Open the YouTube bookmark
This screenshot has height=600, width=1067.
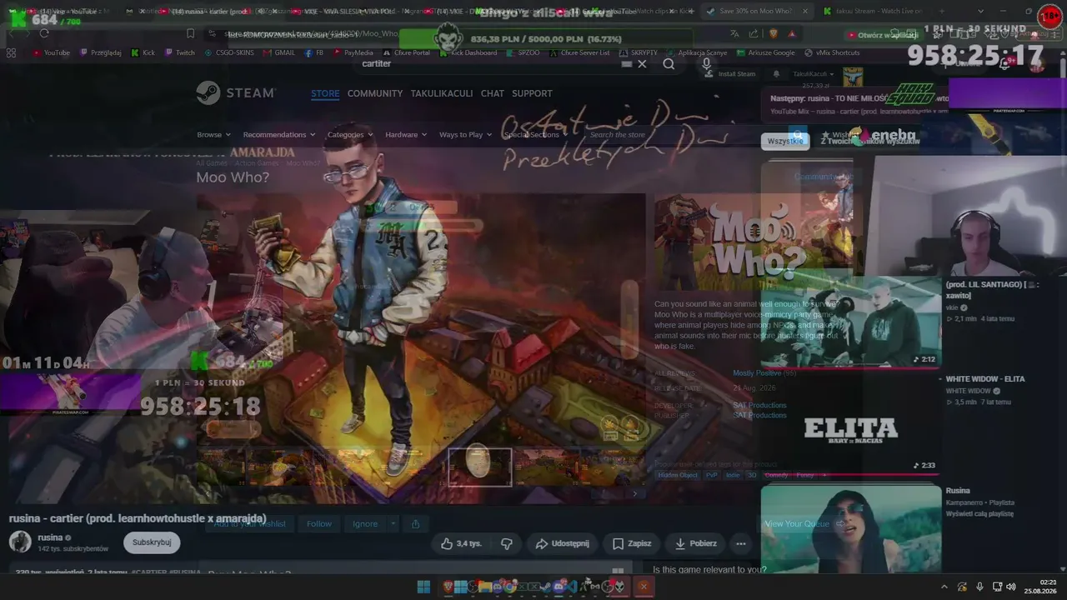tap(52, 52)
